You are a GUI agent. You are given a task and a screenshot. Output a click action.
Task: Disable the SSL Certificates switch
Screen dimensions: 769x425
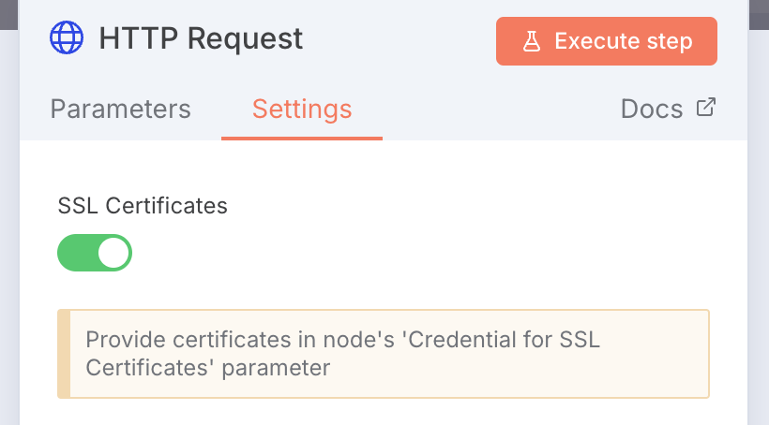pyautogui.click(x=95, y=253)
